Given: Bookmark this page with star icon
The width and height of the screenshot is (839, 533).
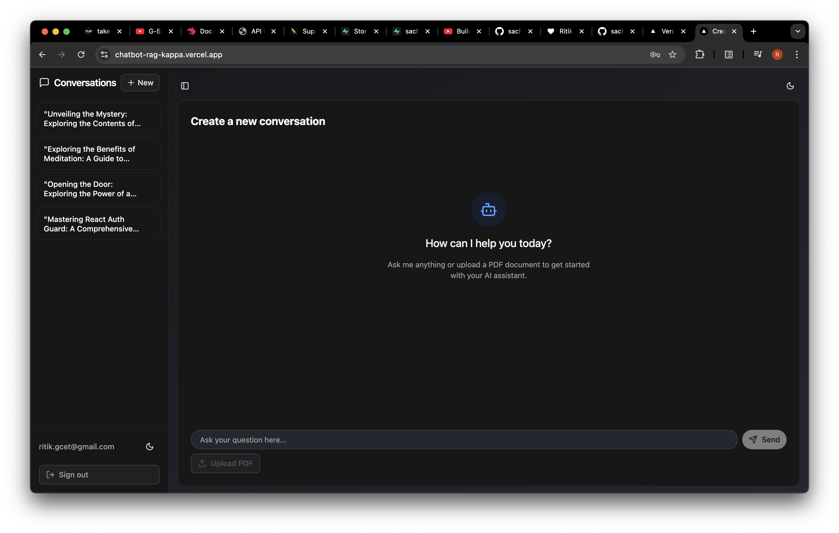Looking at the screenshot, I should pos(672,55).
